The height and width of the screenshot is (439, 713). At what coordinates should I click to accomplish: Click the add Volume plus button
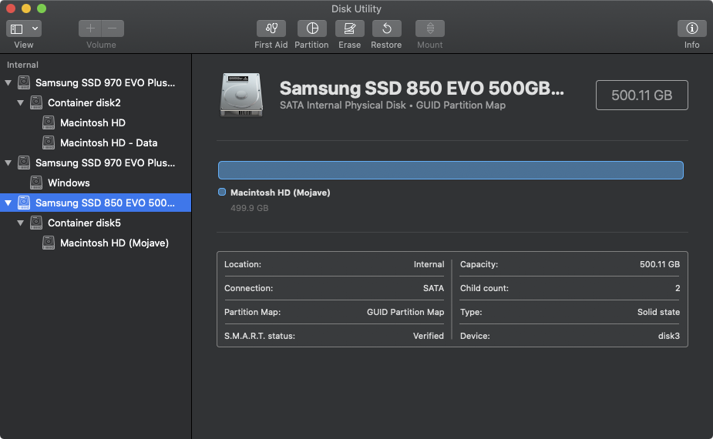pyautogui.click(x=90, y=28)
